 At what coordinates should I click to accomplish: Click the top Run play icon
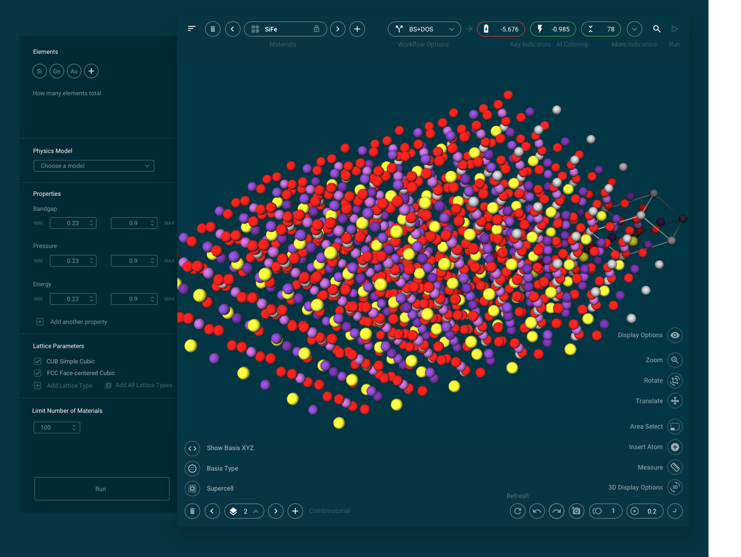click(x=675, y=29)
